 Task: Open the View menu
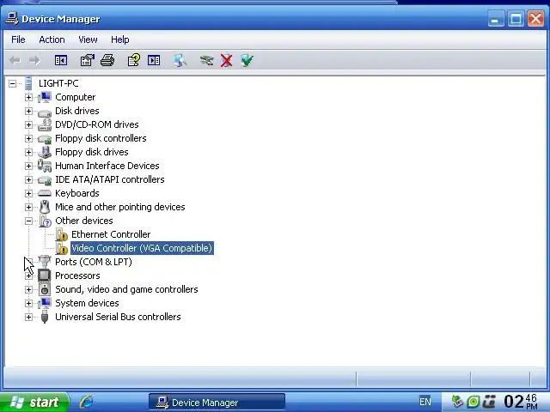[88, 39]
